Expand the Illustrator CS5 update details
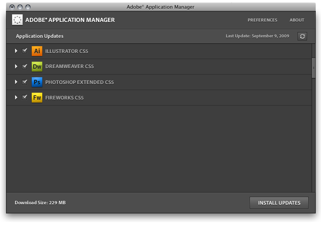The width and height of the screenshot is (321, 227). pyautogui.click(x=16, y=51)
